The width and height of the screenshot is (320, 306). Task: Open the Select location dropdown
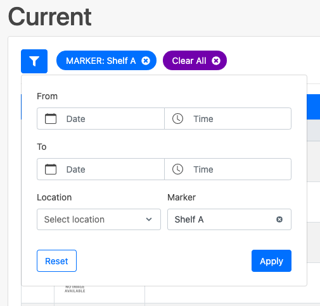click(x=99, y=219)
